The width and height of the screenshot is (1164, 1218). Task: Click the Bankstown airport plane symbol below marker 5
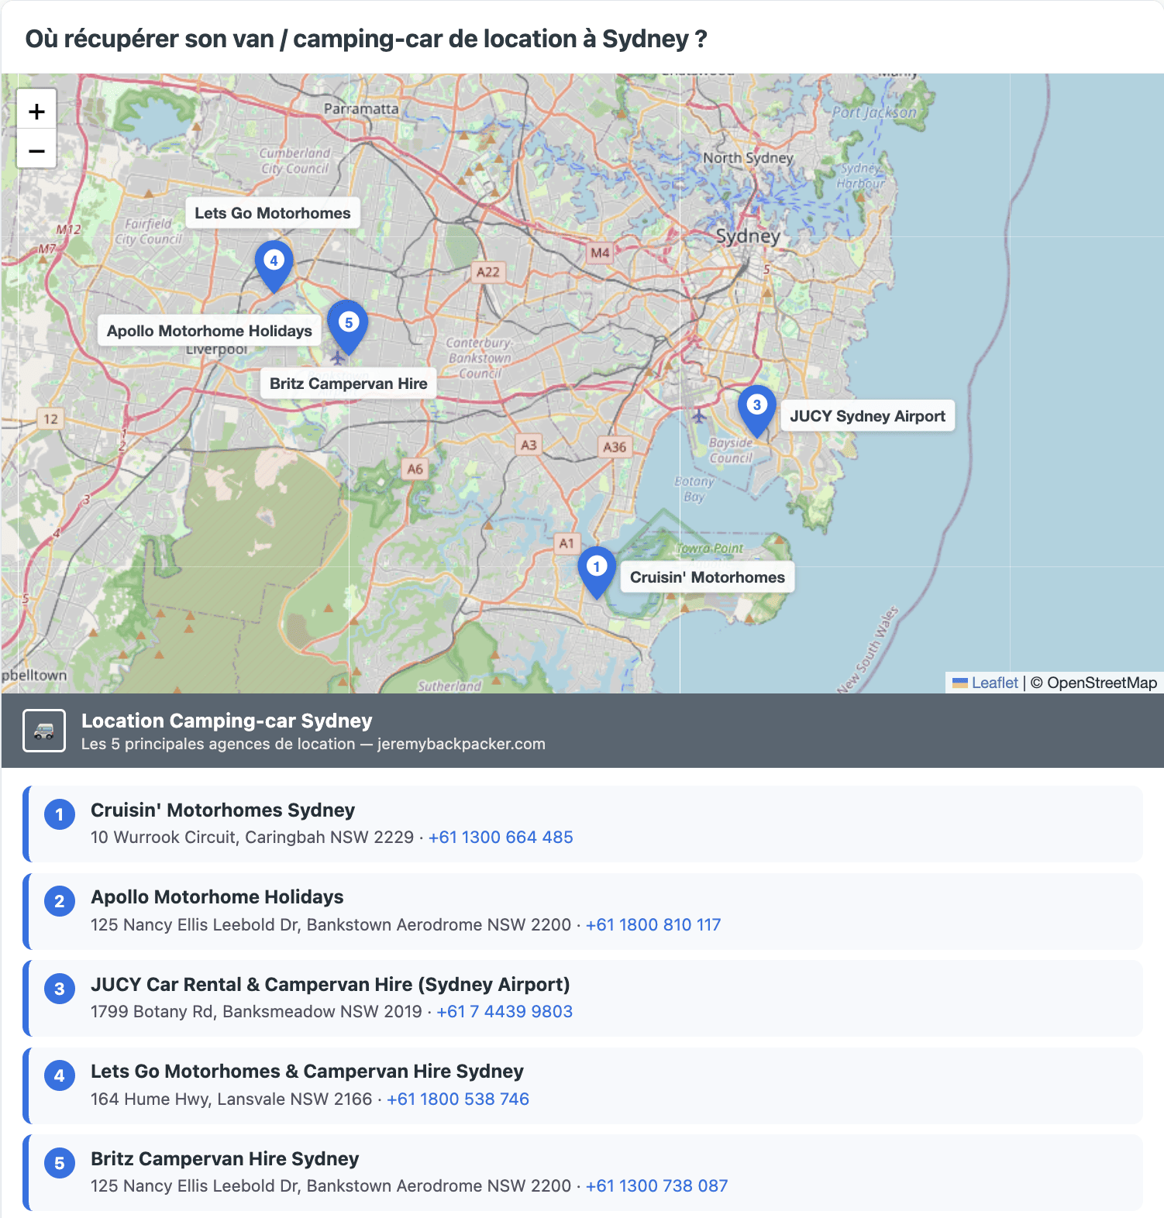click(337, 357)
